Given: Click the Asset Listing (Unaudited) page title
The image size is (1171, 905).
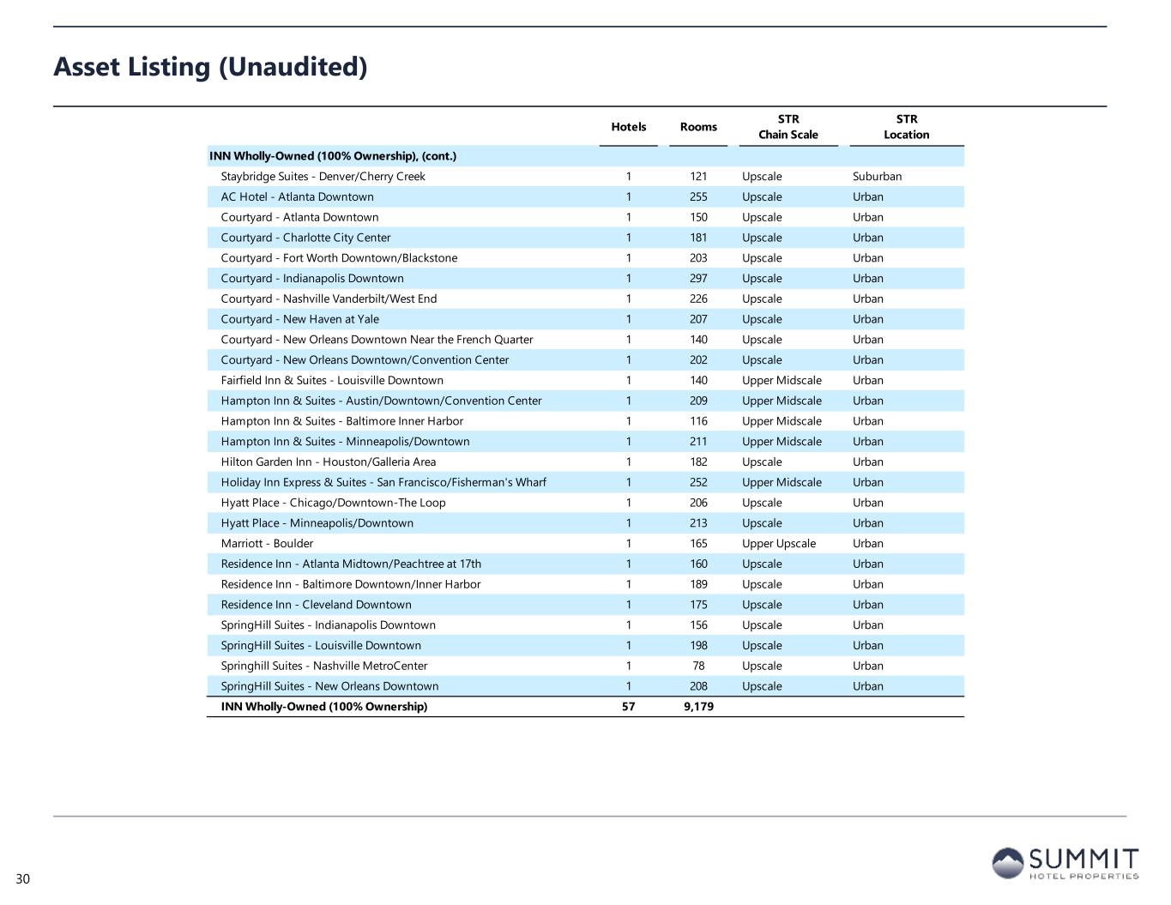Looking at the screenshot, I should point(210,67).
